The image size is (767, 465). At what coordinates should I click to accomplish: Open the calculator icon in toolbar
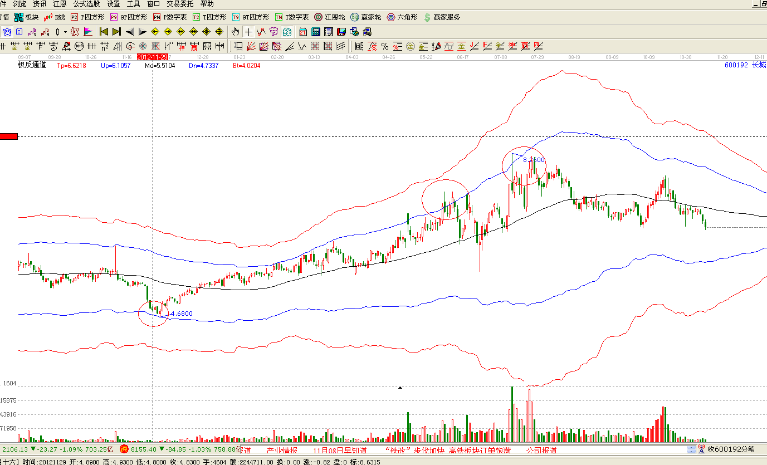tap(316, 32)
